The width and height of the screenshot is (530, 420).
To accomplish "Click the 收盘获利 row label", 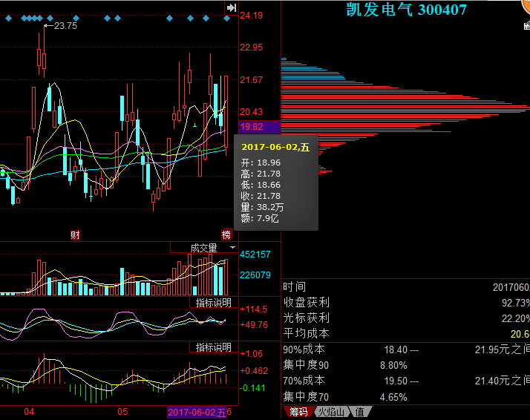I will (x=307, y=302).
